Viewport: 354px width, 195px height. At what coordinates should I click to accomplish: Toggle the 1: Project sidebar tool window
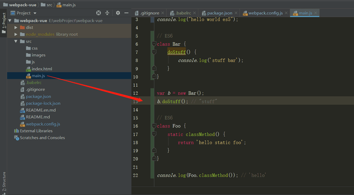pyautogui.click(x=4, y=23)
